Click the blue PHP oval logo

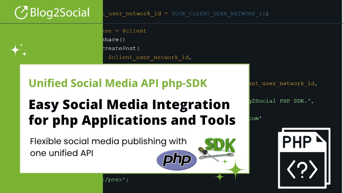point(176,160)
